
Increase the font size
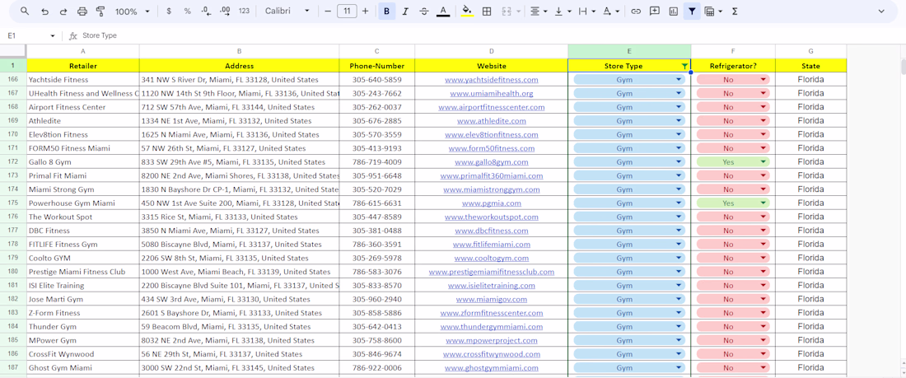365,11
